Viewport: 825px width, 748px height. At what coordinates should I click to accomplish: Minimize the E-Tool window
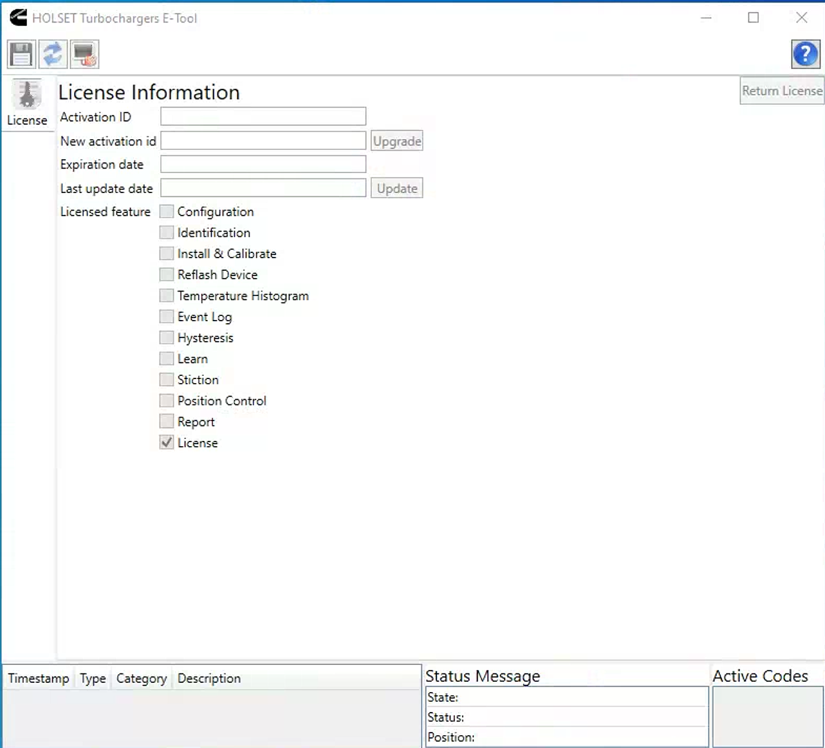(x=706, y=18)
